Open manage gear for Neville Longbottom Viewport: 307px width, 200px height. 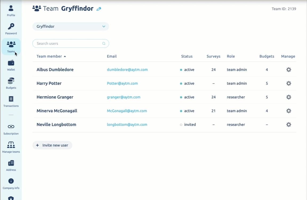coord(288,125)
